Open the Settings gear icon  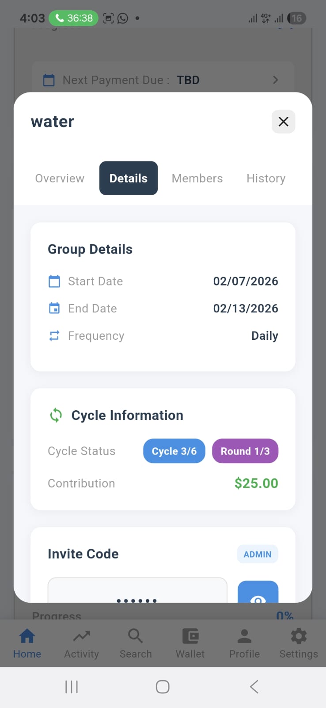tap(299, 636)
